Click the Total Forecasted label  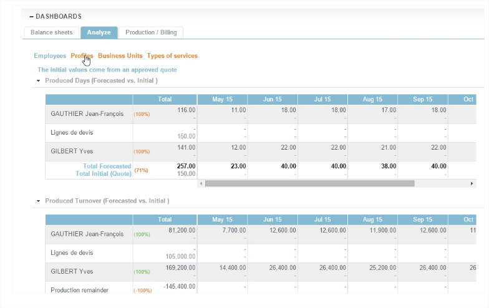pyautogui.click(x=107, y=166)
